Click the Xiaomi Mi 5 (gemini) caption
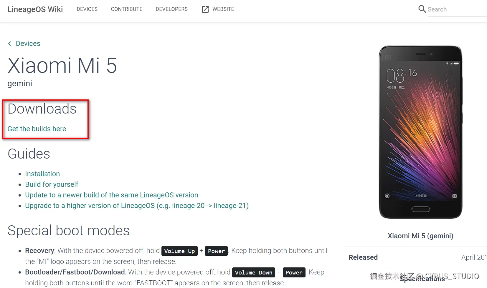The width and height of the screenshot is (487, 288). (x=420, y=236)
